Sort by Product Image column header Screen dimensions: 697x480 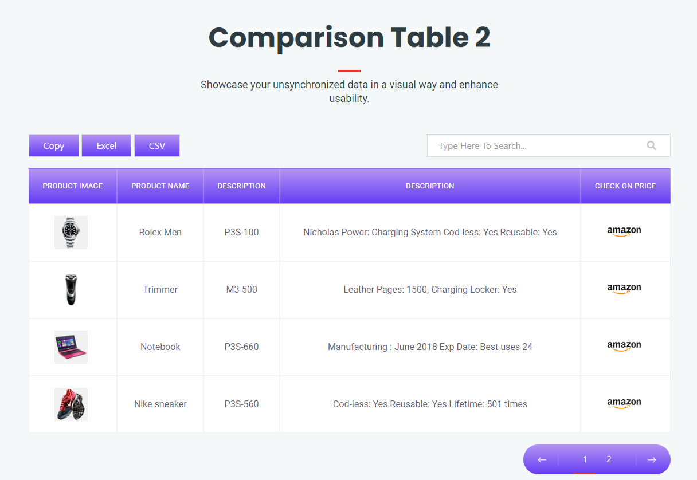(73, 186)
